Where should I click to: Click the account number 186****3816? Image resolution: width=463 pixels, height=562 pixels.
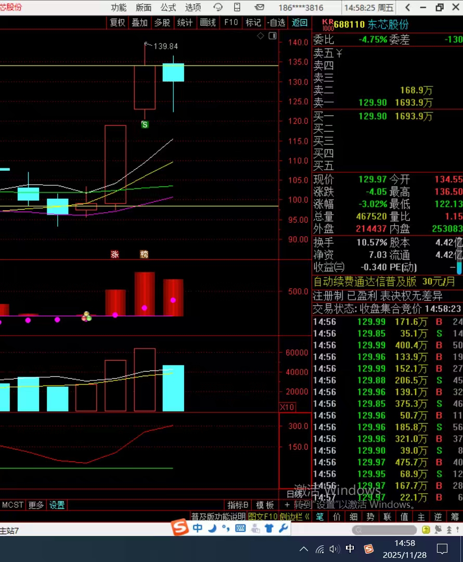coord(301,7)
